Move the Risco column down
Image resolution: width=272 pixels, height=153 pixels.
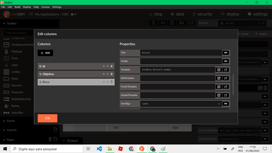point(108,82)
